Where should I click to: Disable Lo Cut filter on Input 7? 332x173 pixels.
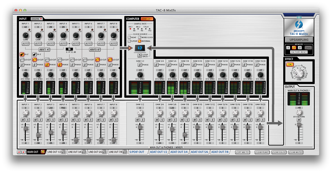(97, 60)
